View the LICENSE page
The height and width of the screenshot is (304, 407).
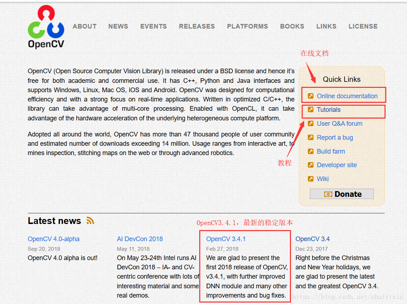pyautogui.click(x=363, y=26)
